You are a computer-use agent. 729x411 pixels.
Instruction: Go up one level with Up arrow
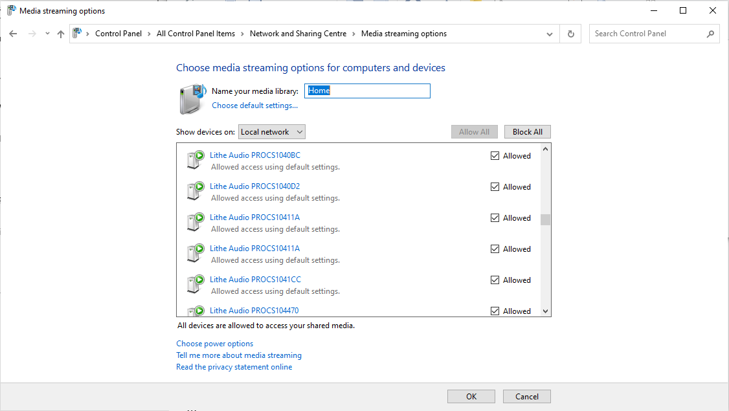[60, 34]
